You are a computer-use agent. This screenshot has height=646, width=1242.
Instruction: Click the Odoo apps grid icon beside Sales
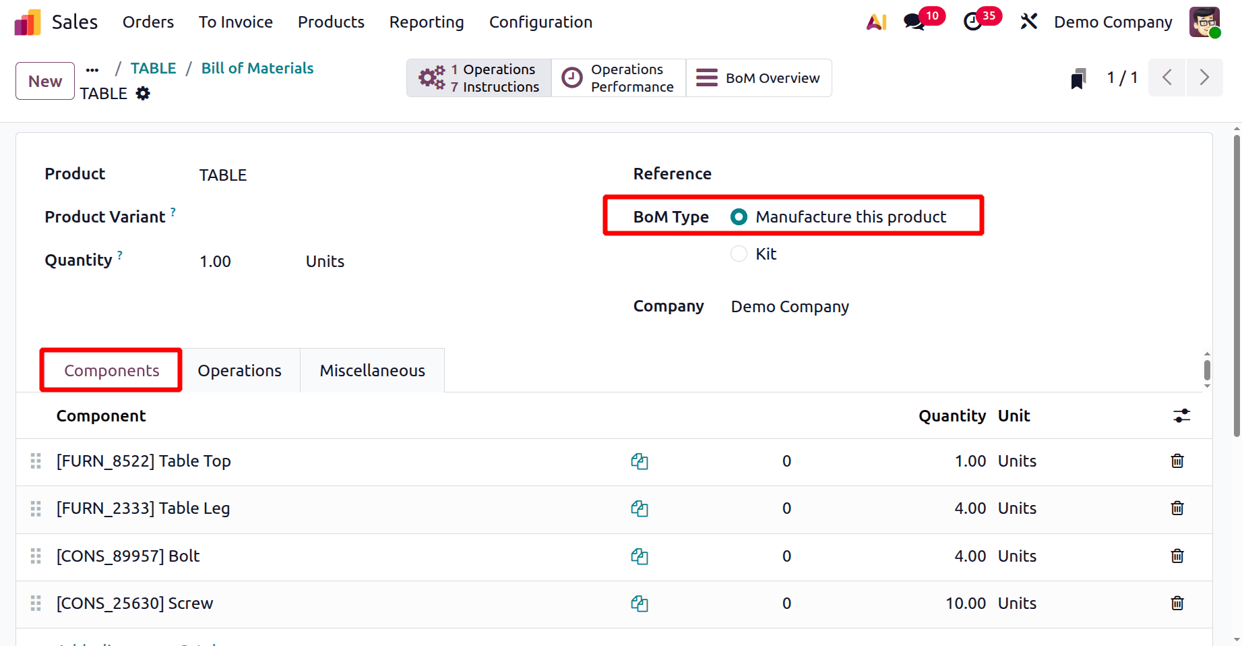[x=26, y=22]
